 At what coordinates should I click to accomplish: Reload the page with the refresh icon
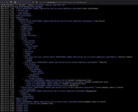tap(11, 2)
